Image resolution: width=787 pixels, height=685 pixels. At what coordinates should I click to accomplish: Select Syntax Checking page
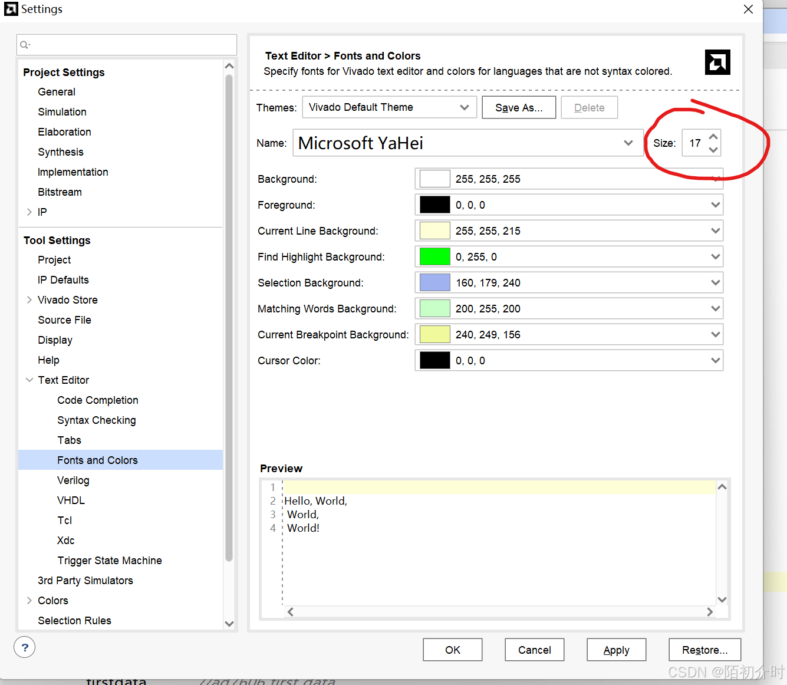[x=97, y=420]
